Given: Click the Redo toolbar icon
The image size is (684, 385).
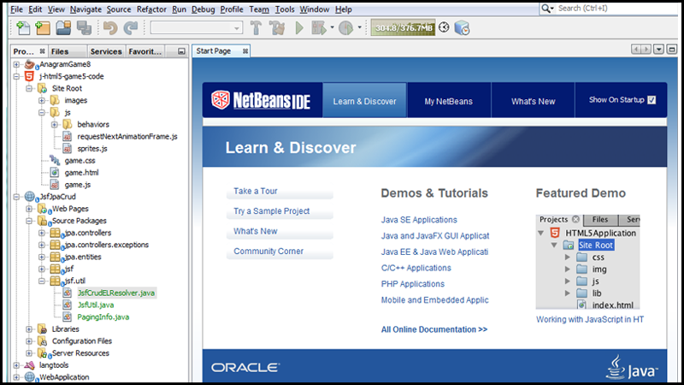Looking at the screenshot, I should [131, 28].
